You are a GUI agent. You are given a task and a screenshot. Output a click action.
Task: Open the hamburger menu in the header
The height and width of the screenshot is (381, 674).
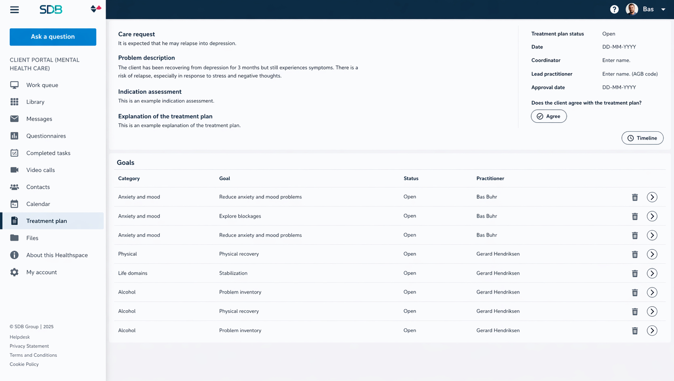pos(15,10)
